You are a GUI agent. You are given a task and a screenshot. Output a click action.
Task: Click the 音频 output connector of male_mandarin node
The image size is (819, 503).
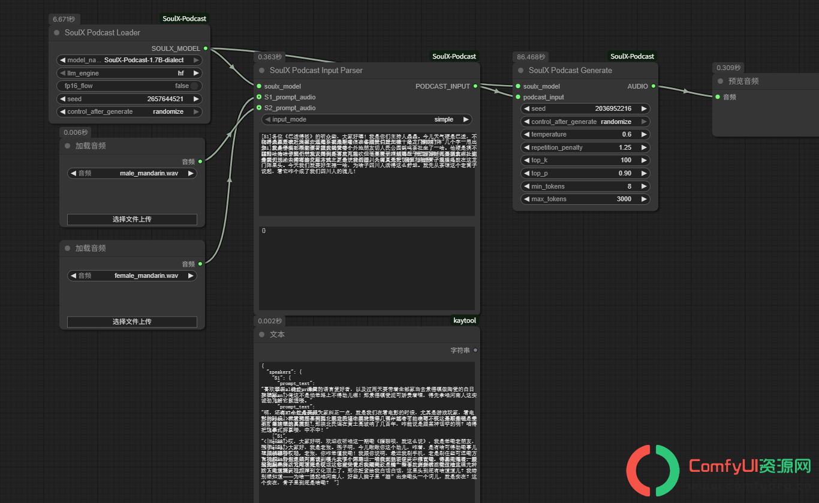pos(200,162)
